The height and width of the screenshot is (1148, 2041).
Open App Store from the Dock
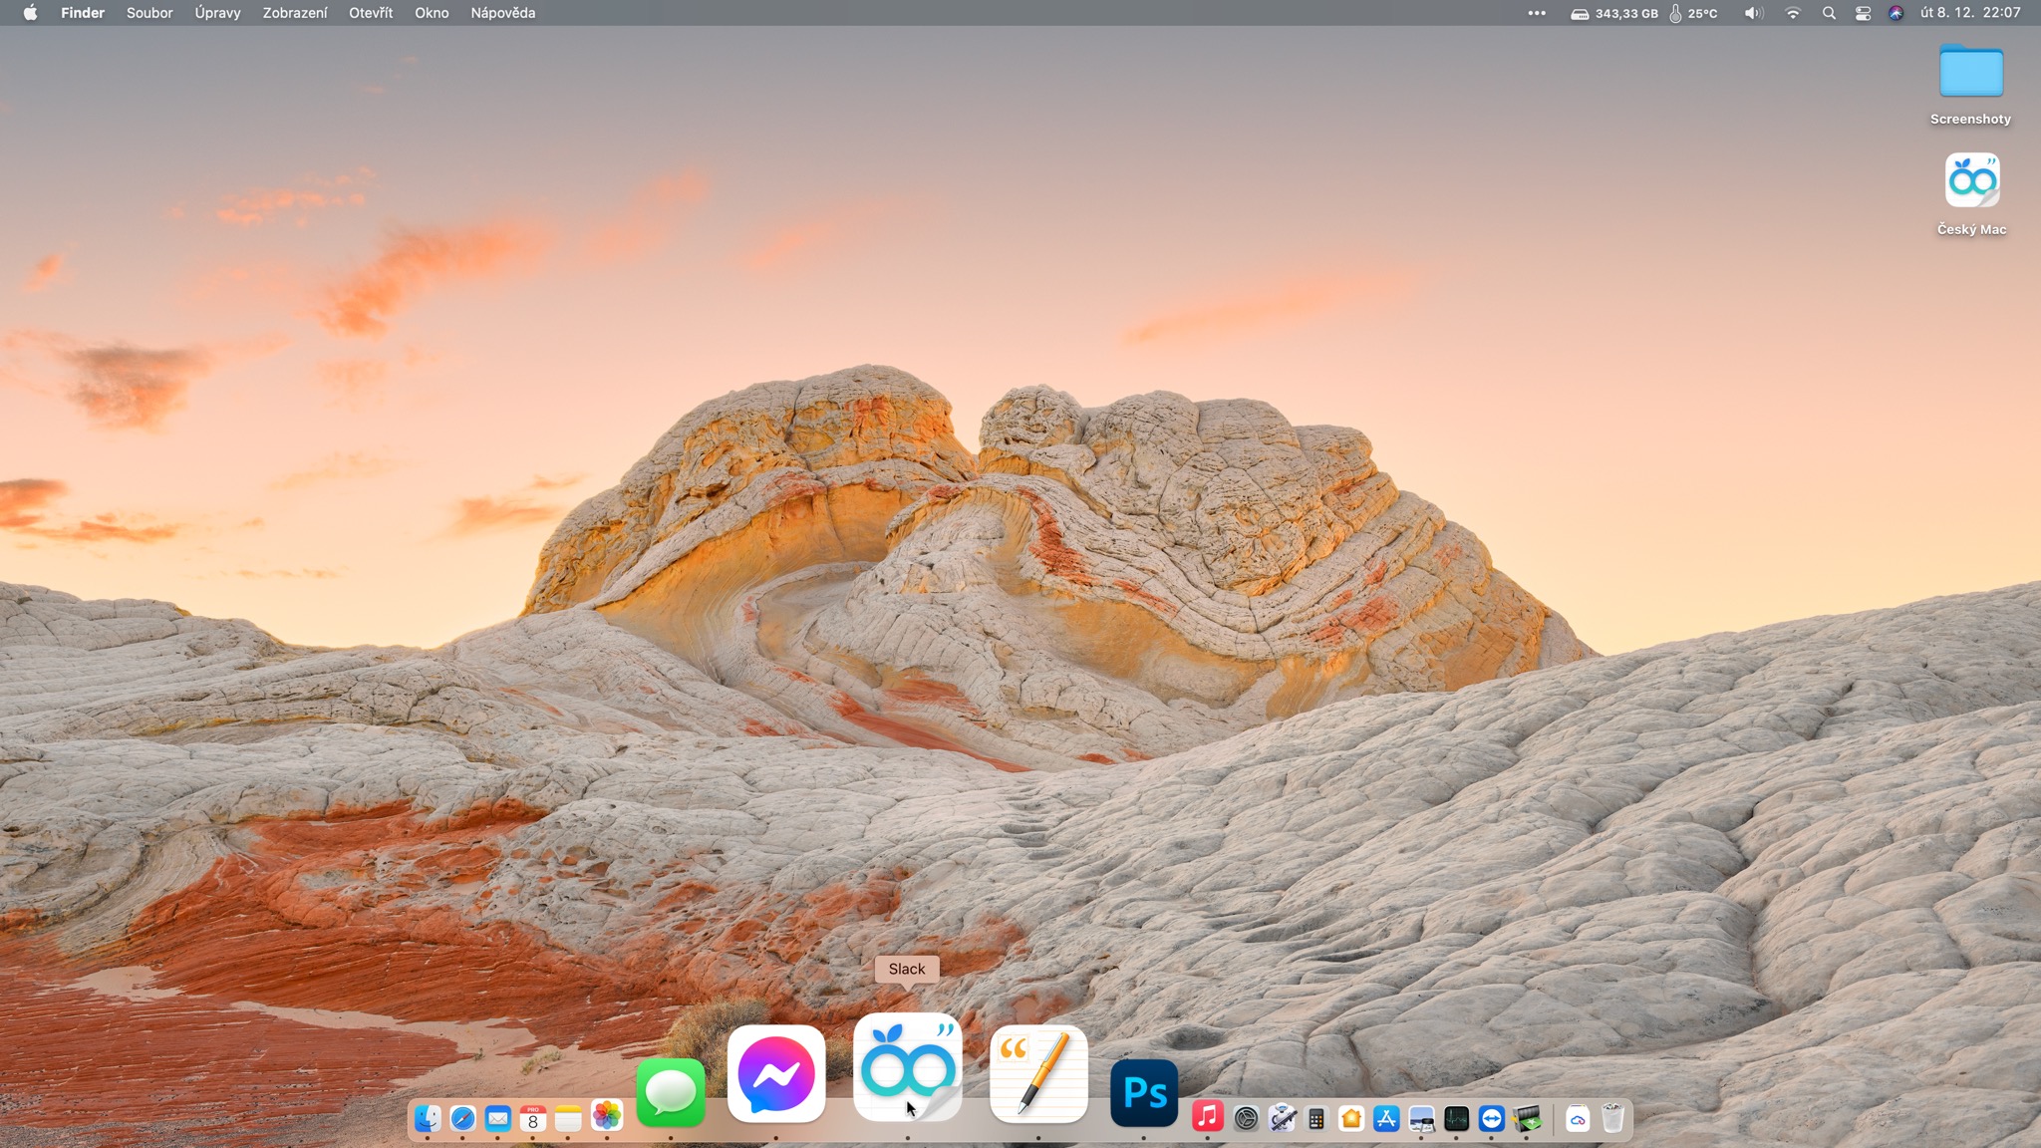point(1386,1118)
